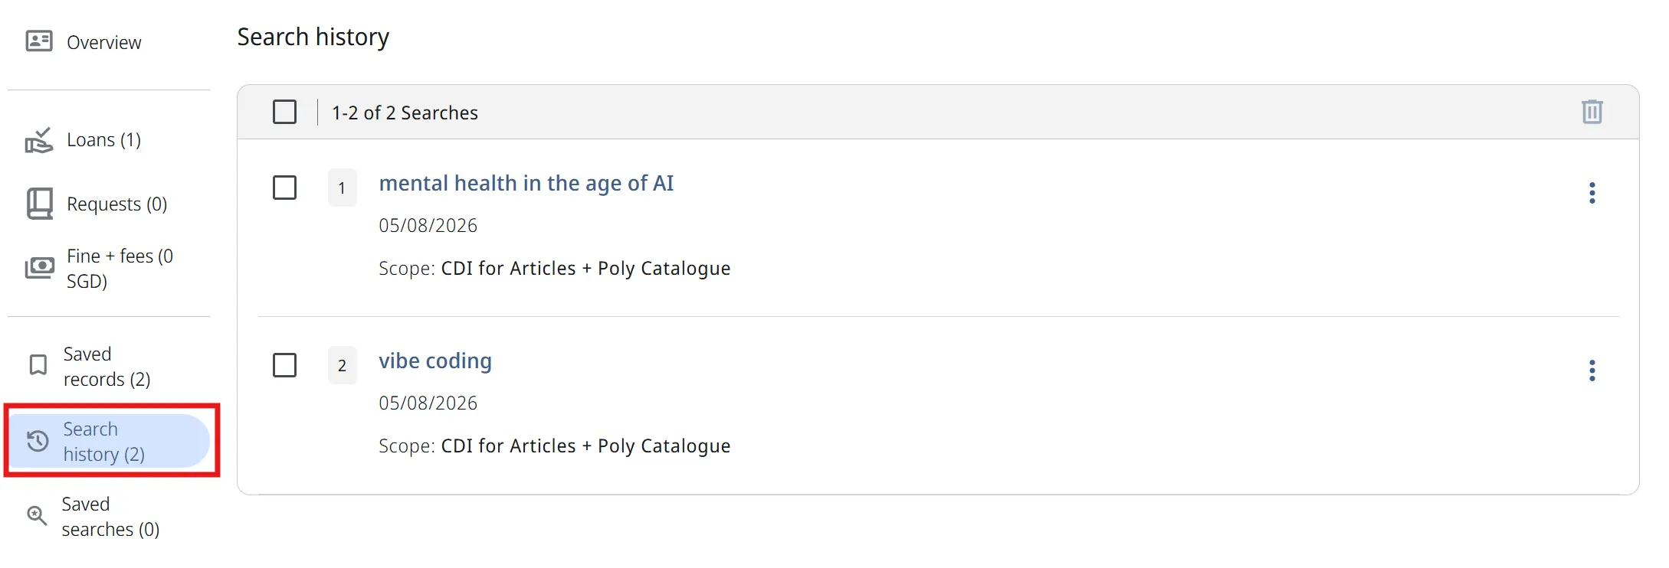This screenshot has width=1669, height=568.
Task: Open the "mental health in the age of AI" search
Action: (x=526, y=184)
